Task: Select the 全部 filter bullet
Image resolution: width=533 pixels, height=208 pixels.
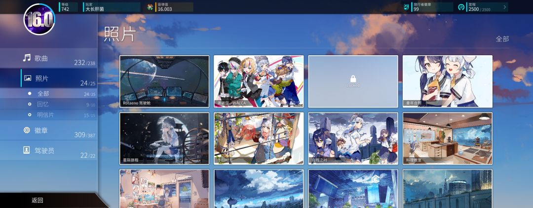Action: click(x=30, y=93)
